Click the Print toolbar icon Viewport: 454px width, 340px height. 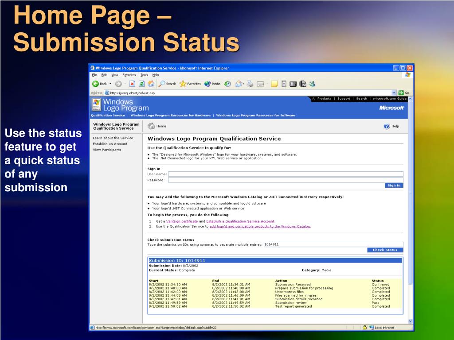click(250, 84)
